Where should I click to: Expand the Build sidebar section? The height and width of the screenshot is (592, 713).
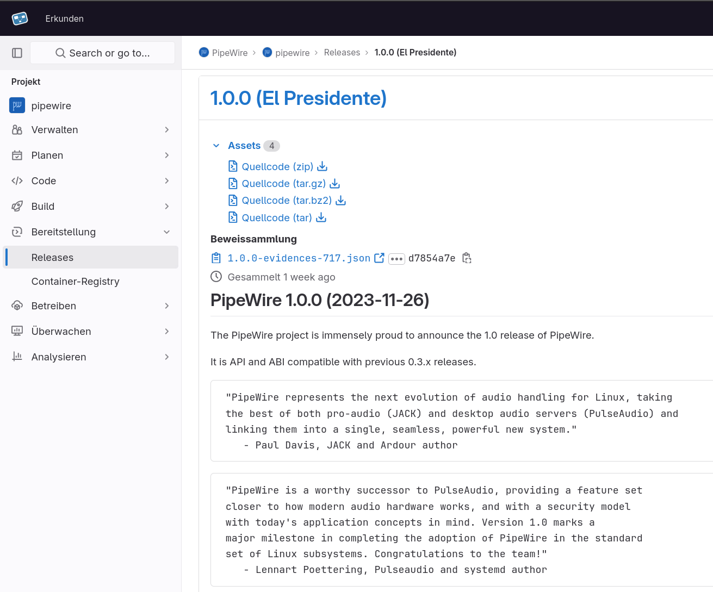point(166,207)
